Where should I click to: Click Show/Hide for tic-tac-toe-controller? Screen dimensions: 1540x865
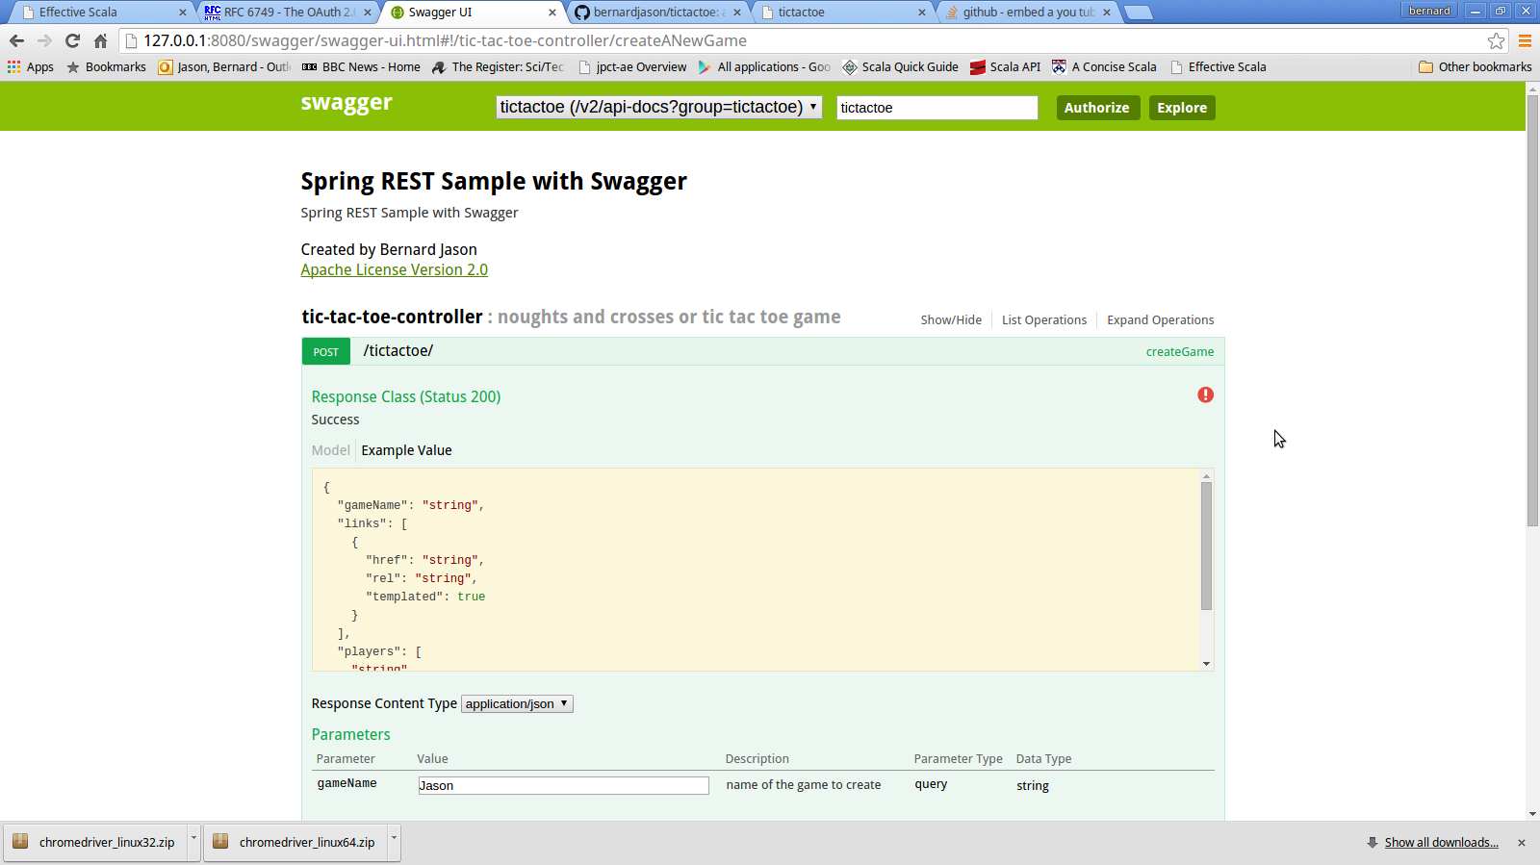point(951,320)
